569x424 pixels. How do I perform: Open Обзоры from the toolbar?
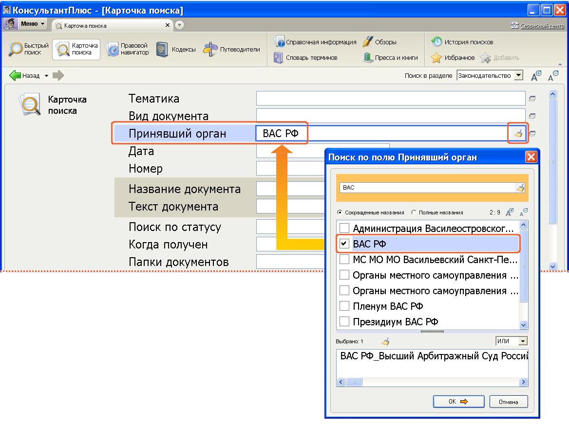[x=379, y=42]
